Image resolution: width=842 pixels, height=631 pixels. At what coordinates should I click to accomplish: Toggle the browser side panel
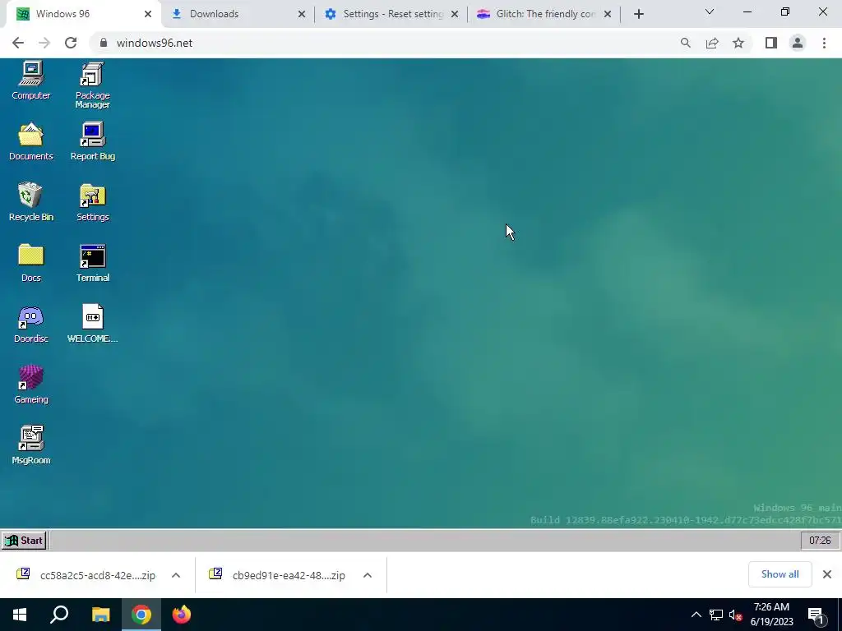click(x=771, y=43)
